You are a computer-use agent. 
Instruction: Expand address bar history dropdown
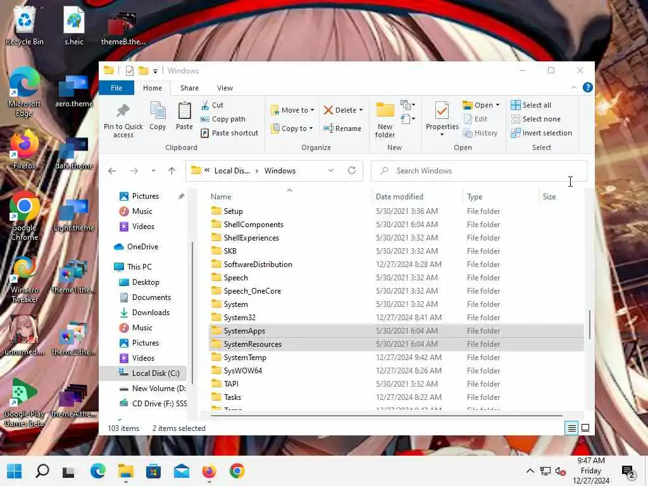click(x=330, y=171)
